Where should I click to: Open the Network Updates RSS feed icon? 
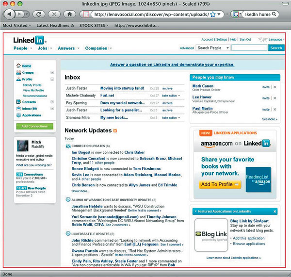coord(115,130)
